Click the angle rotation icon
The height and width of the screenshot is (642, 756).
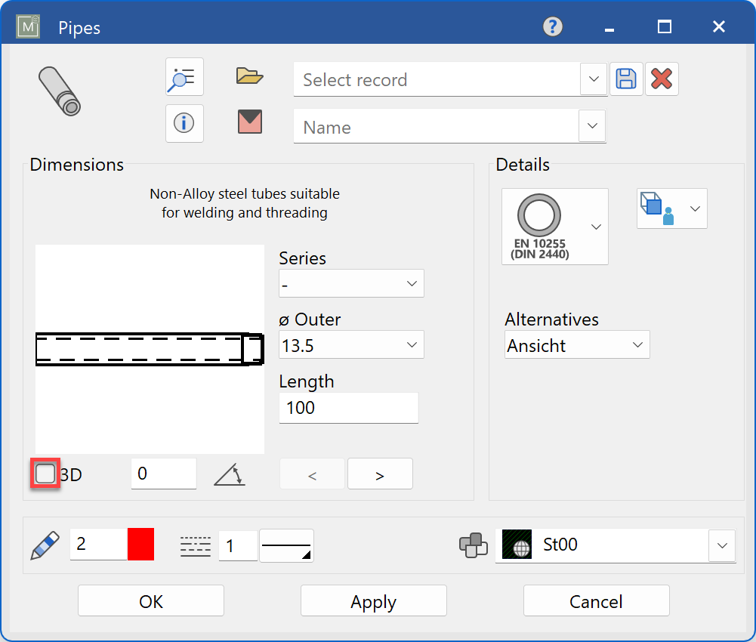pos(230,474)
